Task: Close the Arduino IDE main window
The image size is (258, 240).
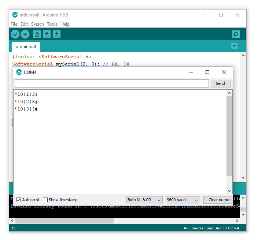Action: [238, 15]
